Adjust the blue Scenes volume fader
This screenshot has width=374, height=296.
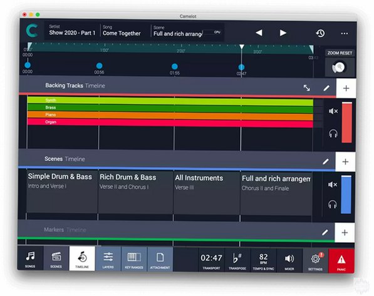[x=346, y=195]
